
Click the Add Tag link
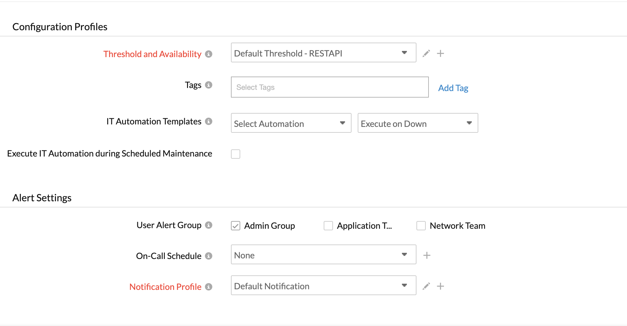453,88
